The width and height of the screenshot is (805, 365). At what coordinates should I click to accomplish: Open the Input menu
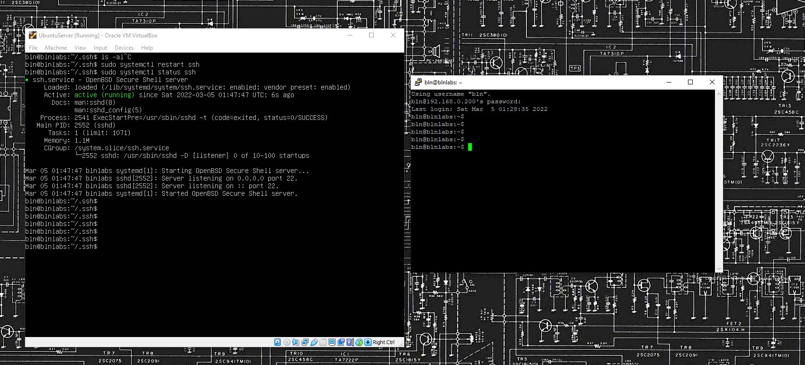(x=100, y=48)
